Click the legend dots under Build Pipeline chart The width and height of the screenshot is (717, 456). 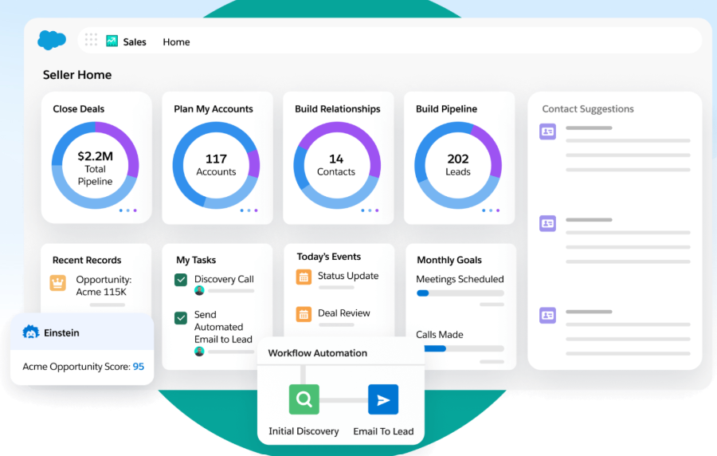(x=491, y=210)
